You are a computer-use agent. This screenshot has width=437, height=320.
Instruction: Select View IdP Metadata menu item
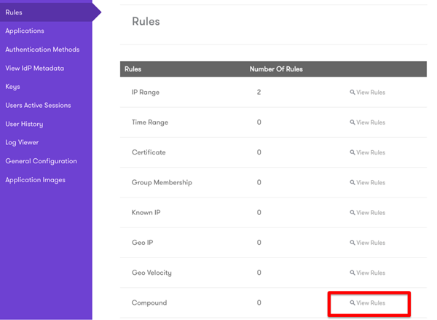pyautogui.click(x=35, y=68)
